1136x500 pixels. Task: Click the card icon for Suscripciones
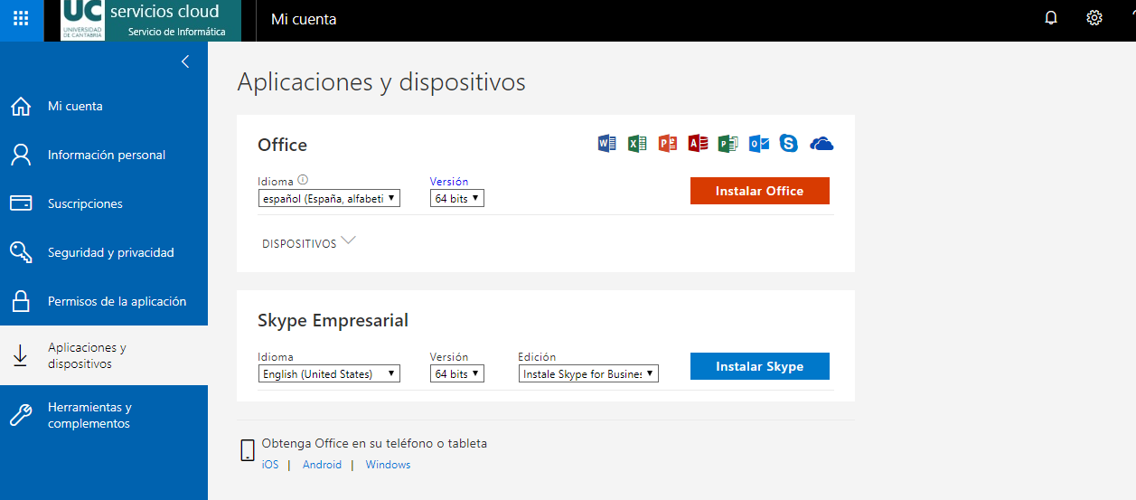(21, 203)
